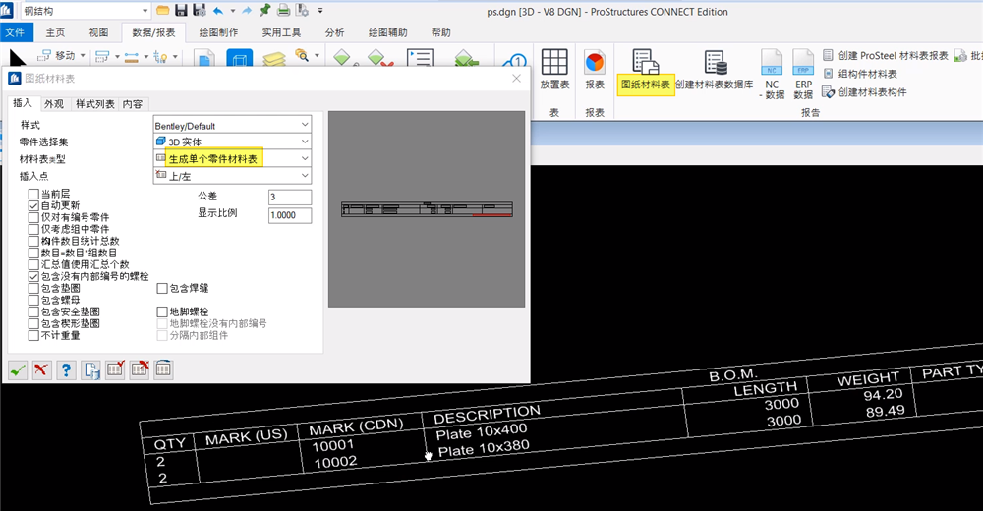
Task: Enable 包含焊缝 checkbox
Action: pyautogui.click(x=162, y=288)
